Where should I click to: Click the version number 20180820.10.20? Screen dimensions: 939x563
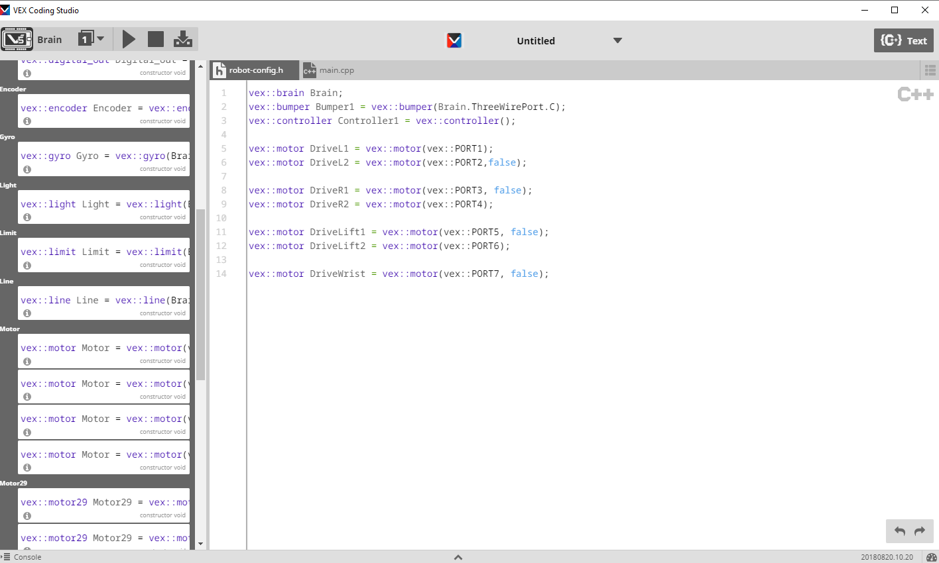(x=887, y=558)
